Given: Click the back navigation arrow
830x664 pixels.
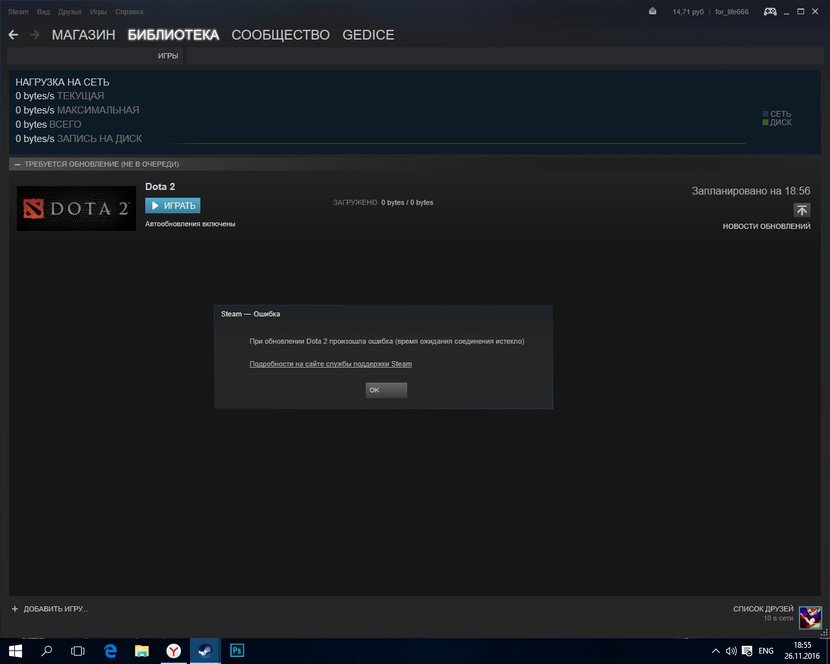Looking at the screenshot, I should 14,35.
